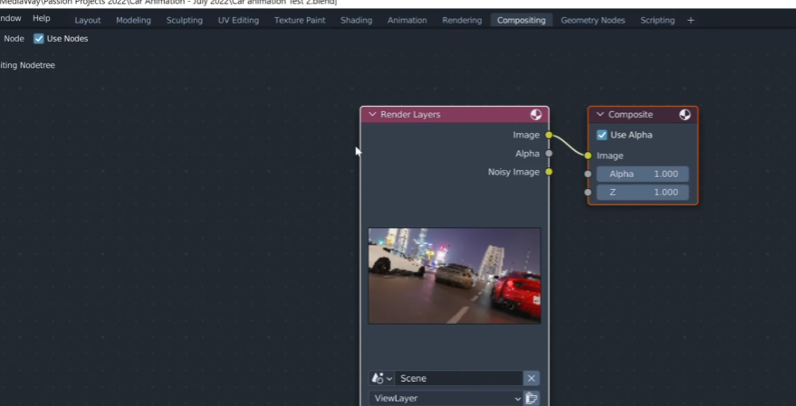Screen dimensions: 796x406
Task: Select the Render Layers node title
Action: tap(410, 115)
